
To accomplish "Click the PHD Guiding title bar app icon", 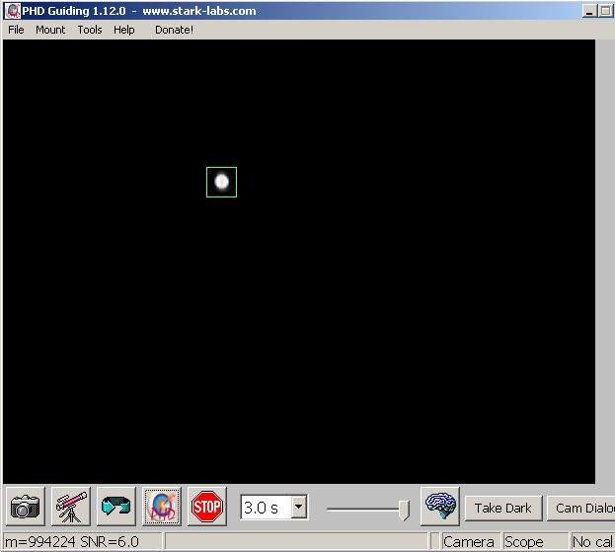I will pyautogui.click(x=13, y=11).
